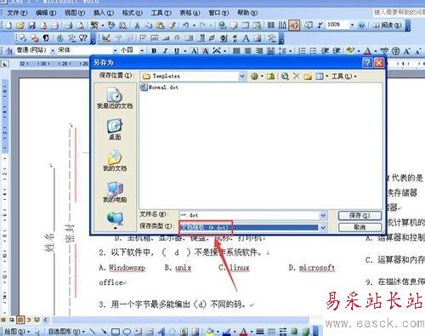Viewport: 425px width, 336px height.
Task: Click the Back navigation icon in Save dialog
Action: (x=254, y=76)
